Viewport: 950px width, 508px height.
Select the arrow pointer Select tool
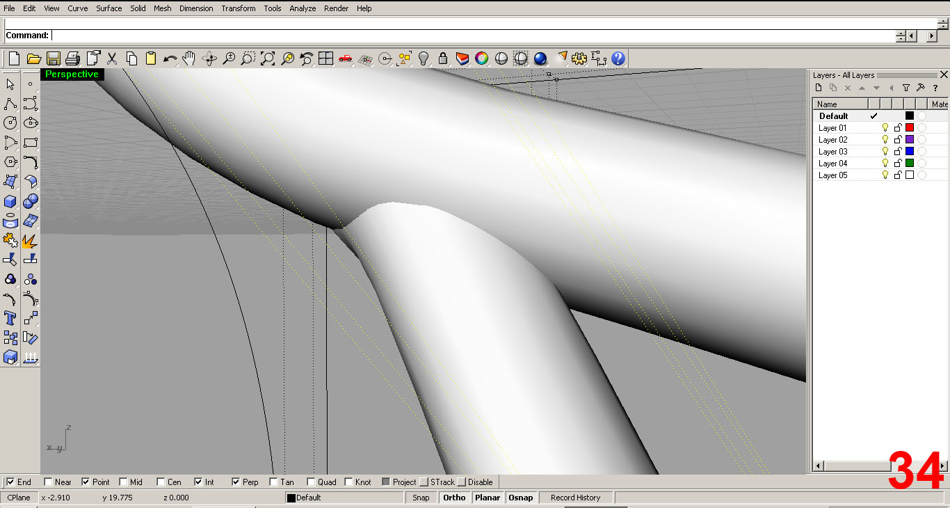click(x=10, y=84)
